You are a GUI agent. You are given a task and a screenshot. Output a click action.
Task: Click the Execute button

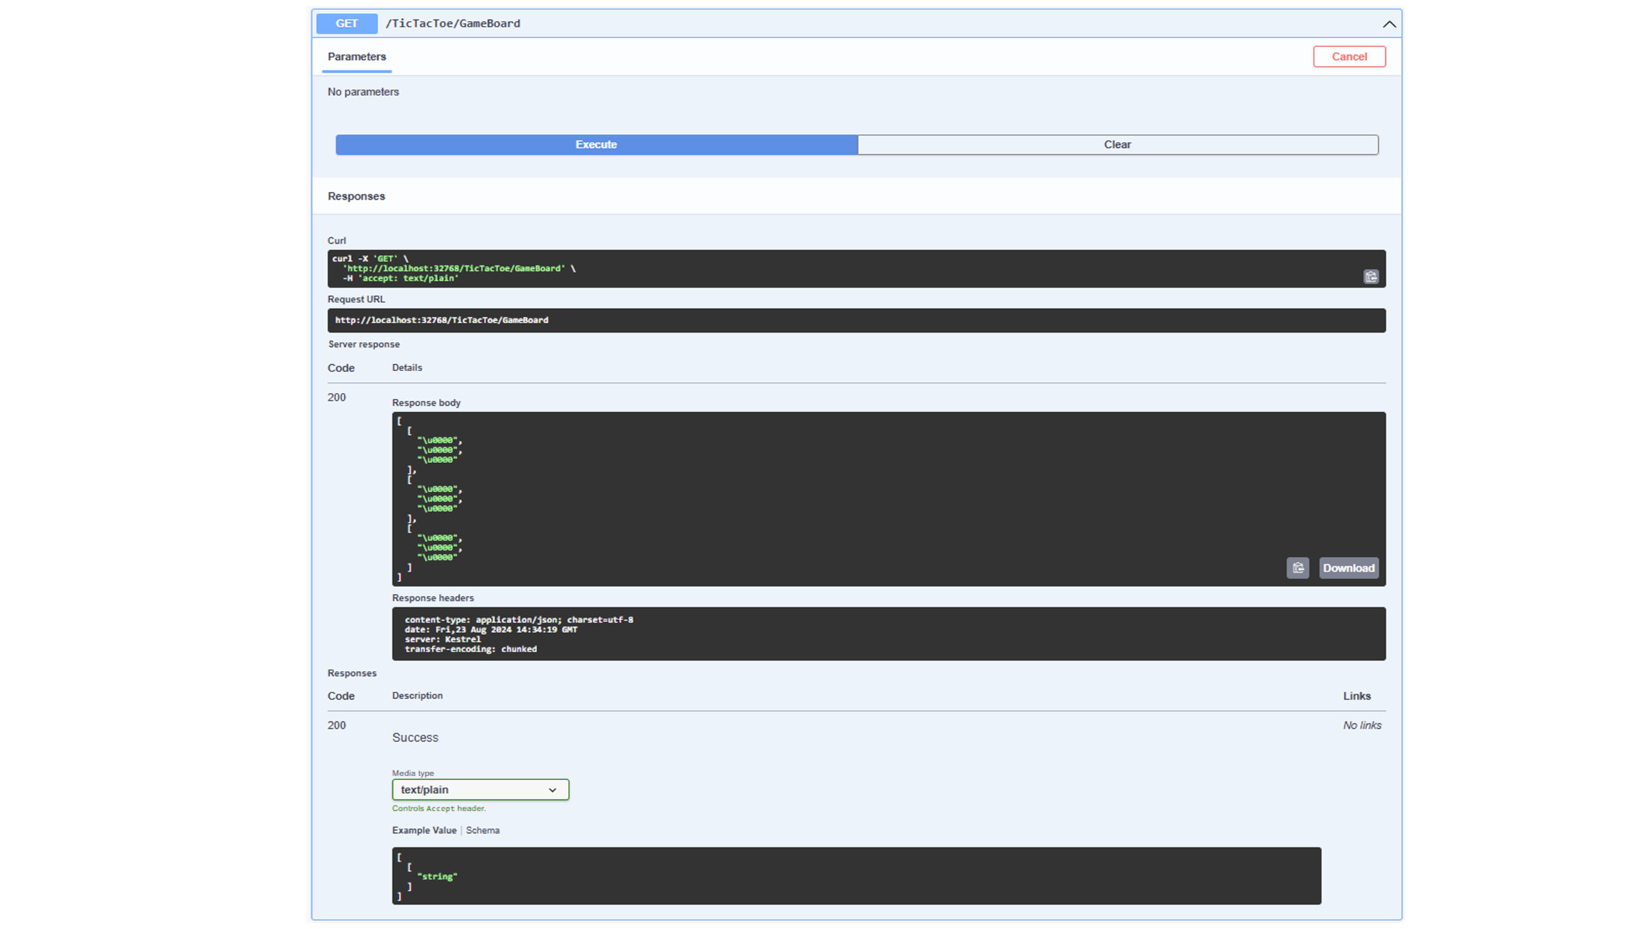[x=597, y=145]
